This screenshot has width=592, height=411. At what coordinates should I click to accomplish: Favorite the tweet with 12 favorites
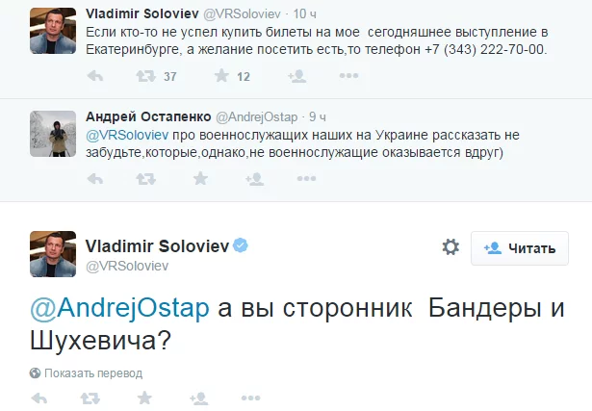221,76
